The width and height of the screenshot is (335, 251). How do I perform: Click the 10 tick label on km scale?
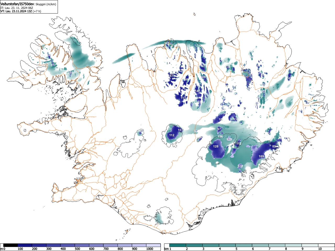pyautogui.click(x=320, y=249)
